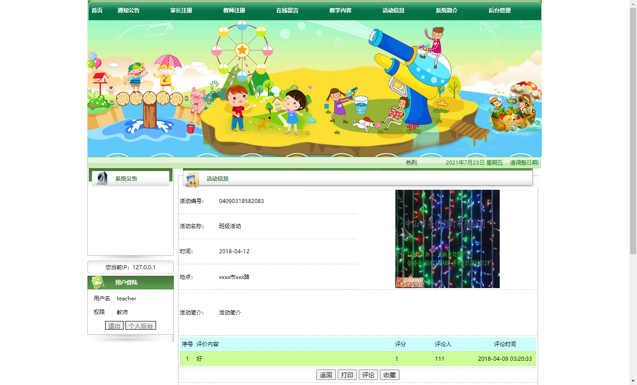Click 请调整日期 date adjustment link
The image size is (637, 385).
[523, 162]
